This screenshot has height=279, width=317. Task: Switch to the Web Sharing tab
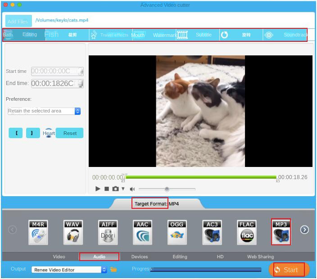click(x=260, y=257)
